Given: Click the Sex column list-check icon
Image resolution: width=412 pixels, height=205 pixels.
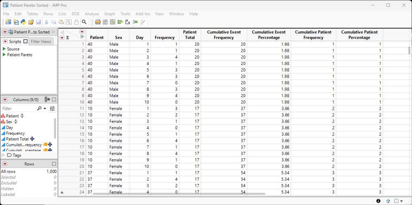Looking at the screenshot, I should click(16, 122).
